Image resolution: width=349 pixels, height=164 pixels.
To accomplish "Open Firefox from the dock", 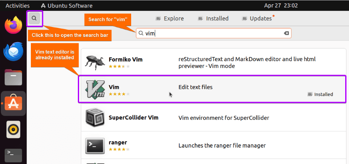I will click(14, 25).
